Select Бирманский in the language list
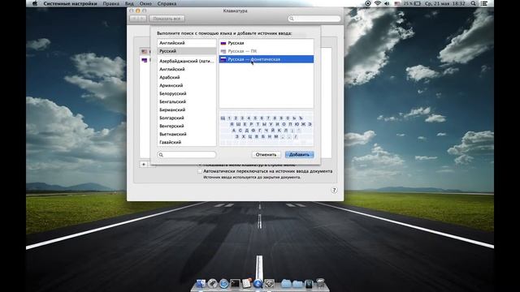 pyautogui.click(x=187, y=109)
